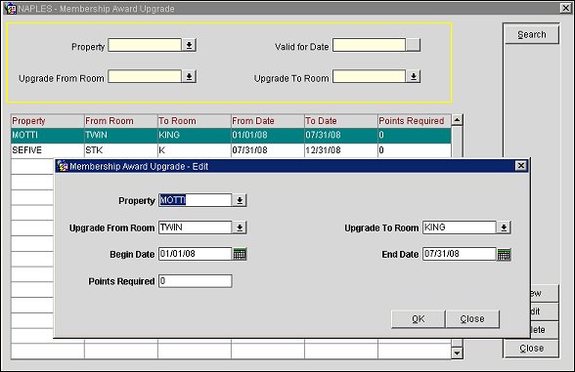Open Upgrade From Room search filter dropdown

tap(189, 76)
